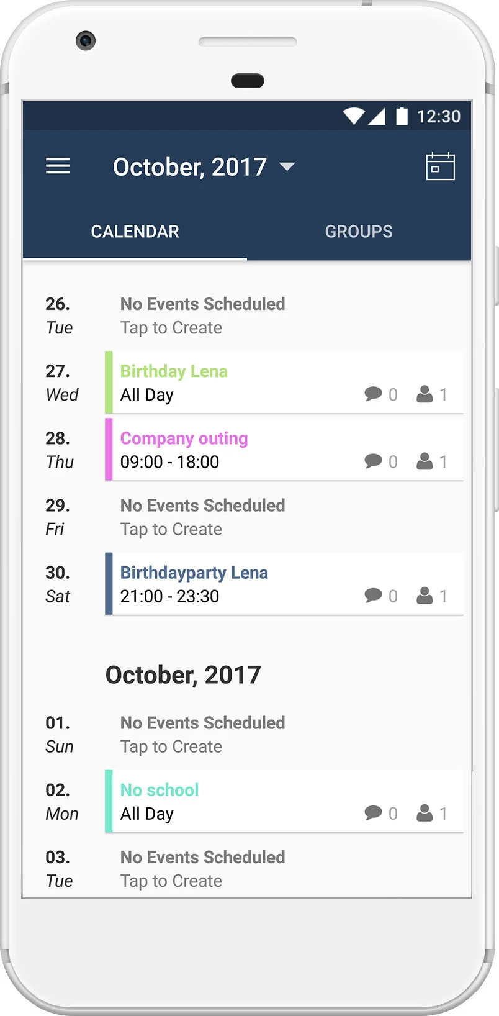Tap comment bubble icon on Company outing
This screenshot has height=1016, width=499.
[373, 461]
